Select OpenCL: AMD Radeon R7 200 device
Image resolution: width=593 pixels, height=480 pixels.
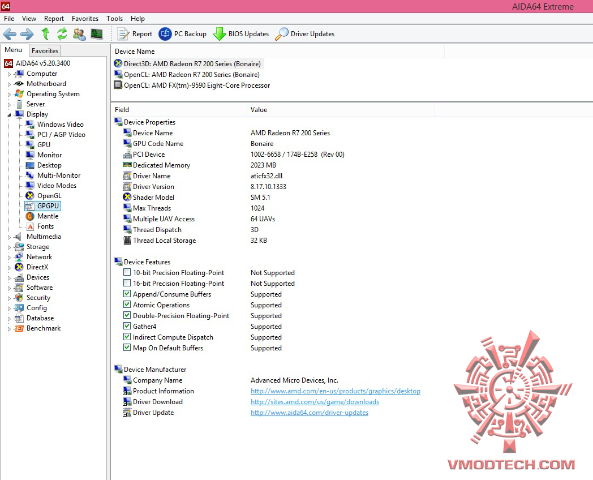click(187, 75)
